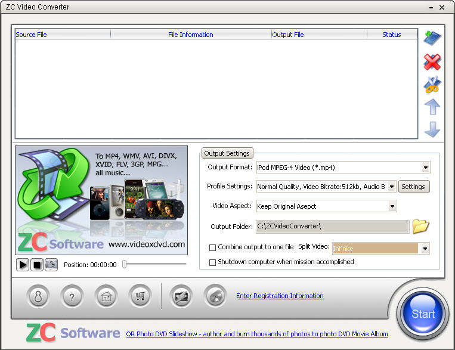
Task: Browse output folder with the folder icon
Action: 420,227
